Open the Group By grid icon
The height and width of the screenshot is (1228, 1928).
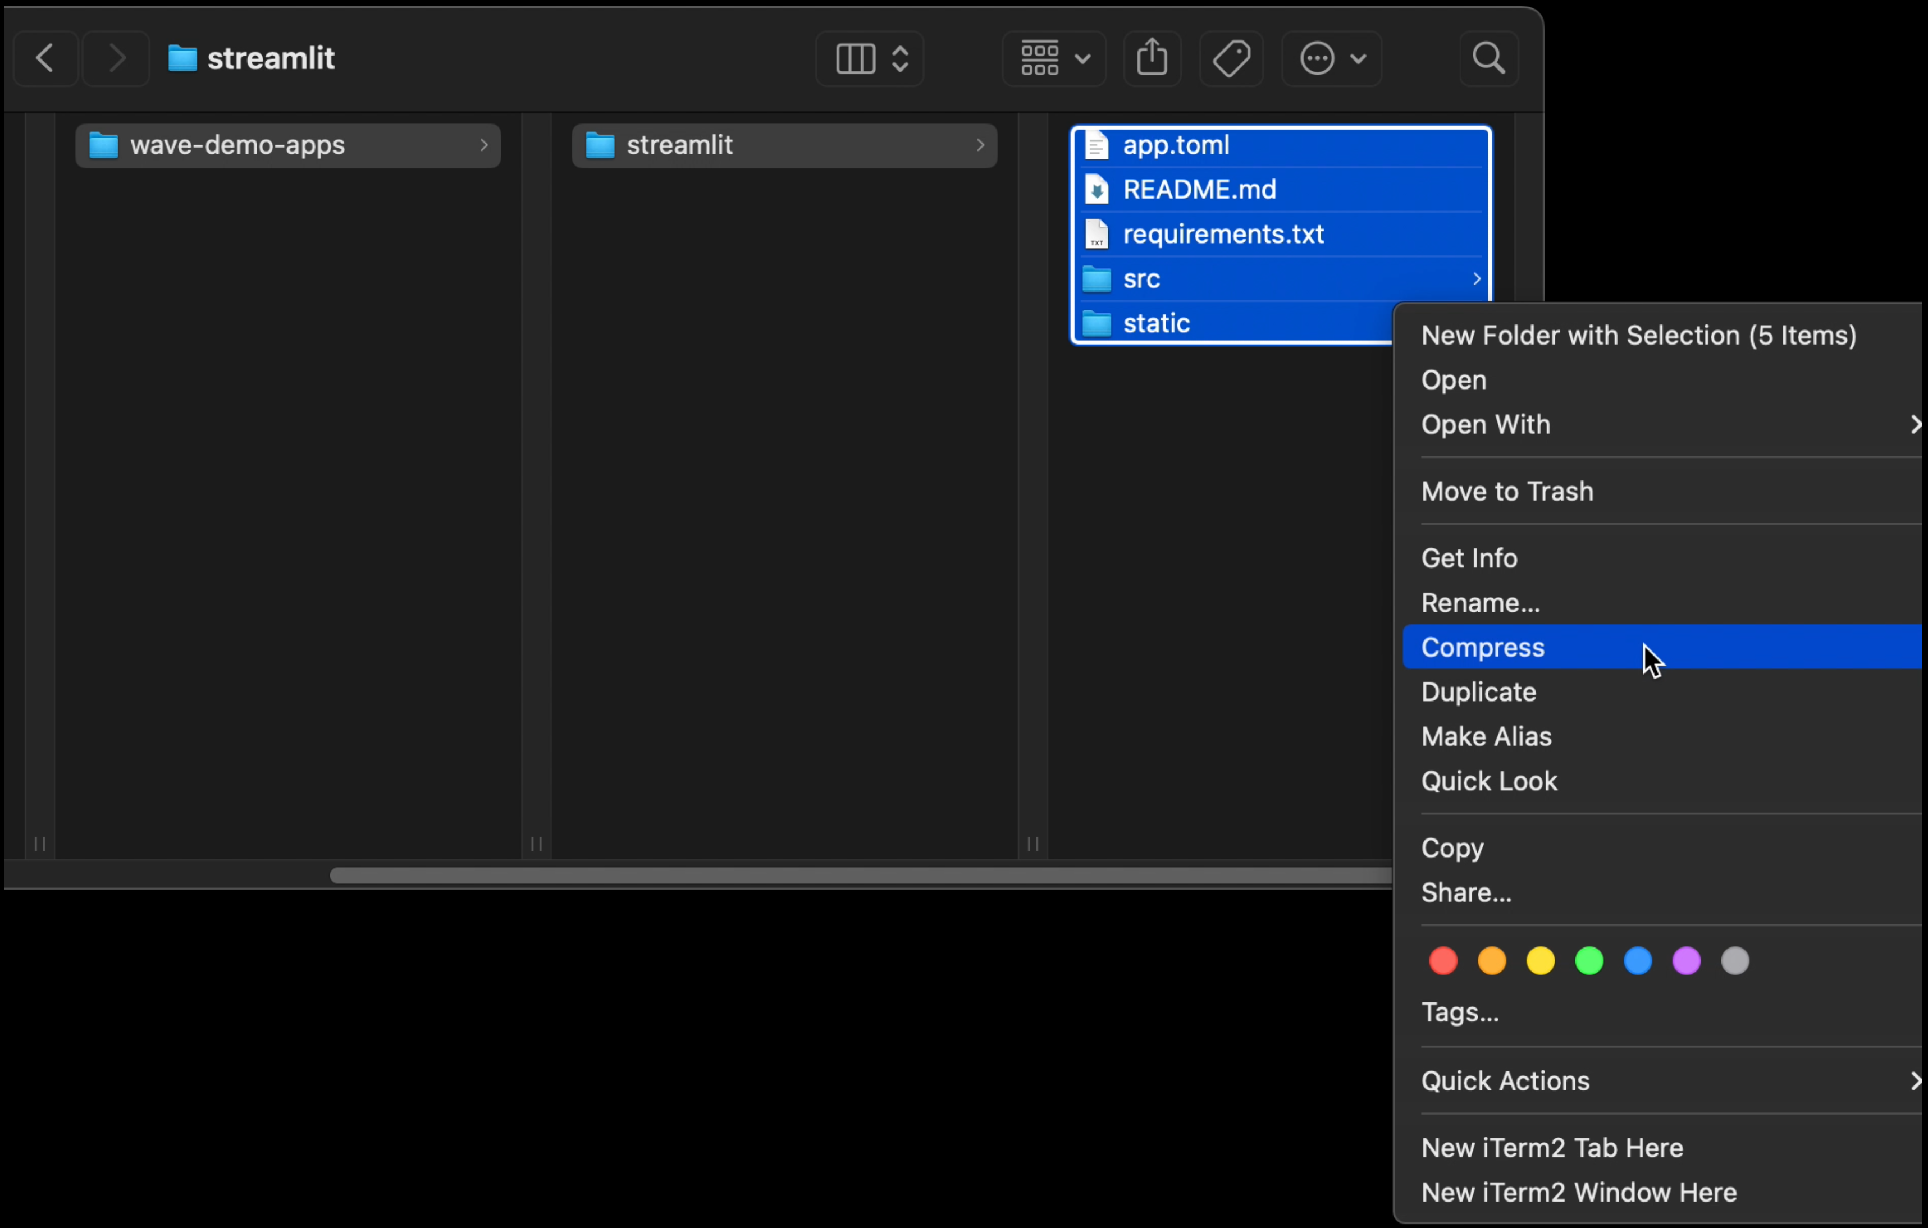(x=1039, y=58)
